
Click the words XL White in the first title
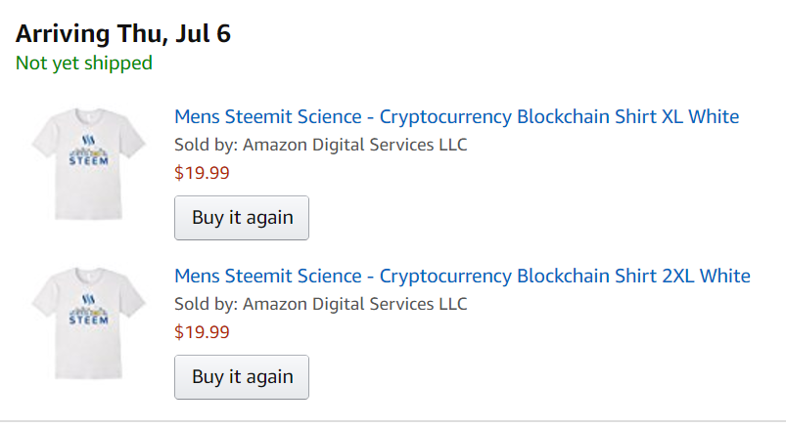tap(701, 116)
